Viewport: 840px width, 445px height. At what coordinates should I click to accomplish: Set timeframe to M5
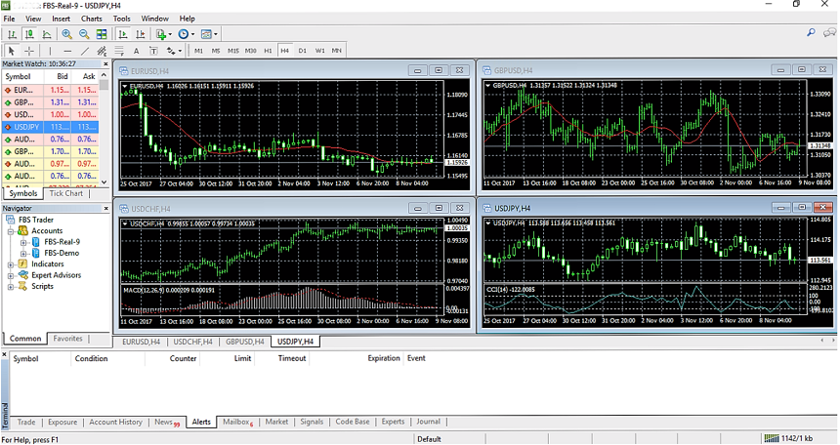216,51
